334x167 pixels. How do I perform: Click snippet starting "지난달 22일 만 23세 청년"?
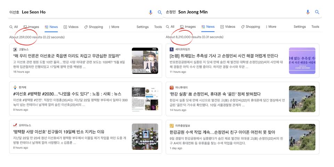[x=70, y=141]
